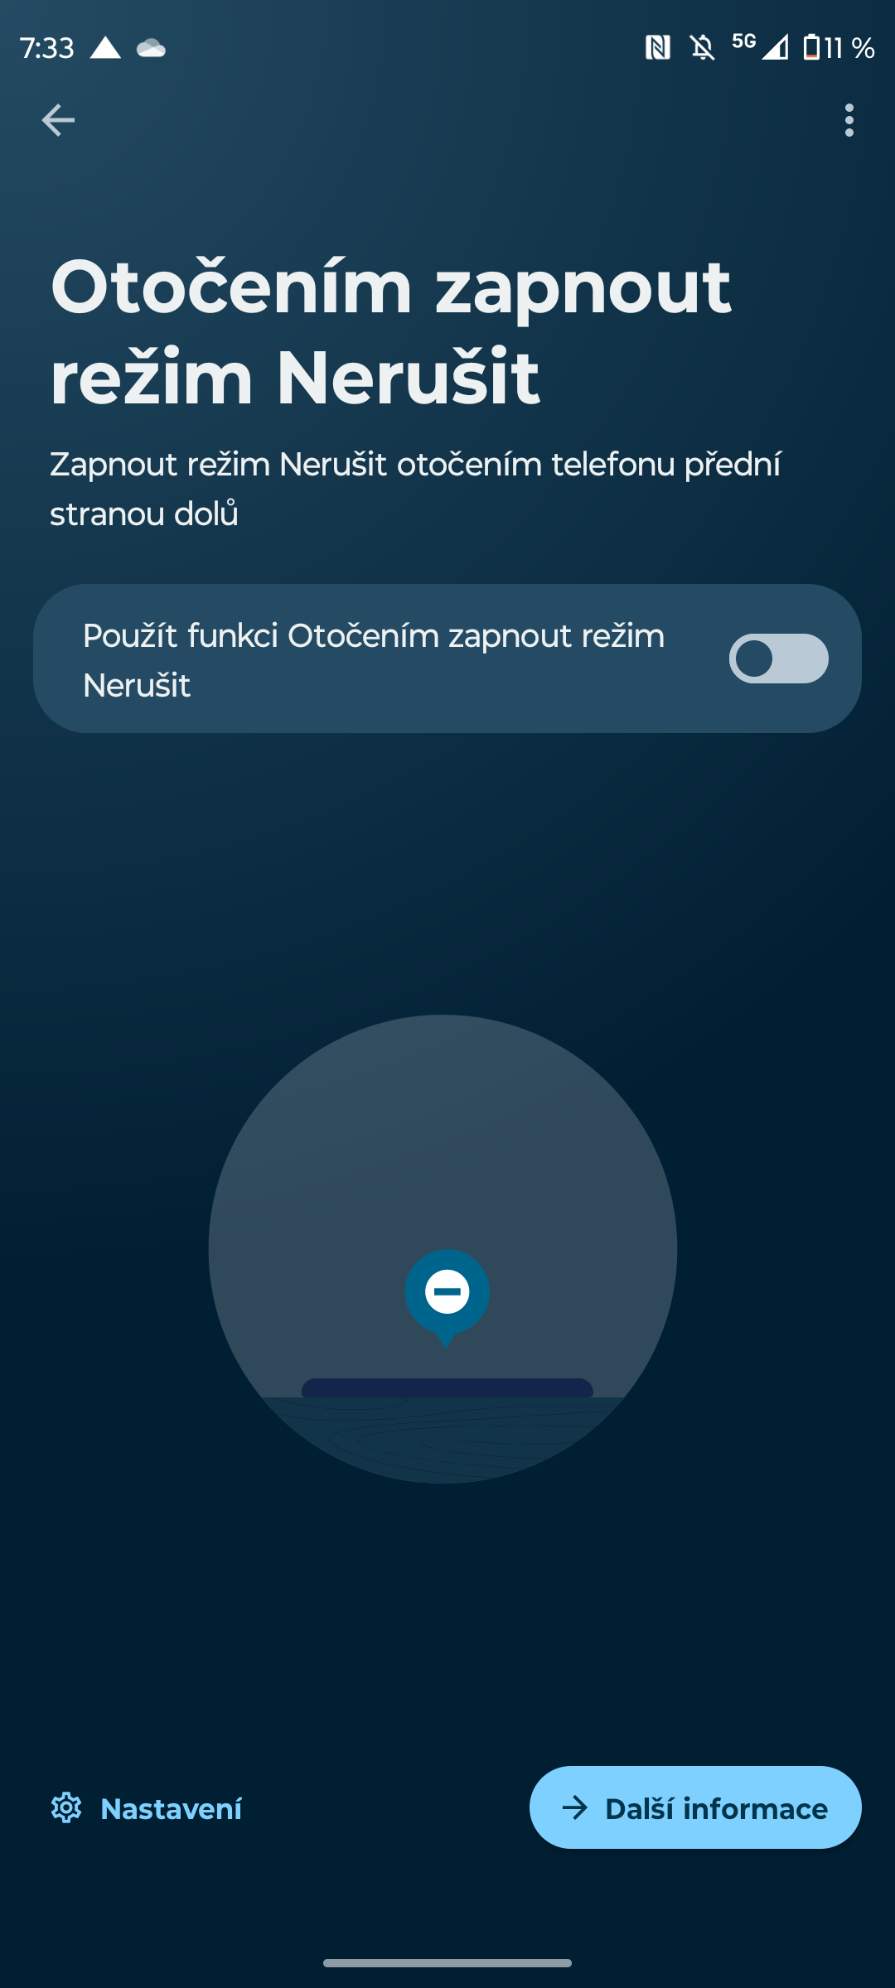Tap the 7:33 clock in status bar
Viewport: 895px width, 1988px height.
tap(47, 48)
